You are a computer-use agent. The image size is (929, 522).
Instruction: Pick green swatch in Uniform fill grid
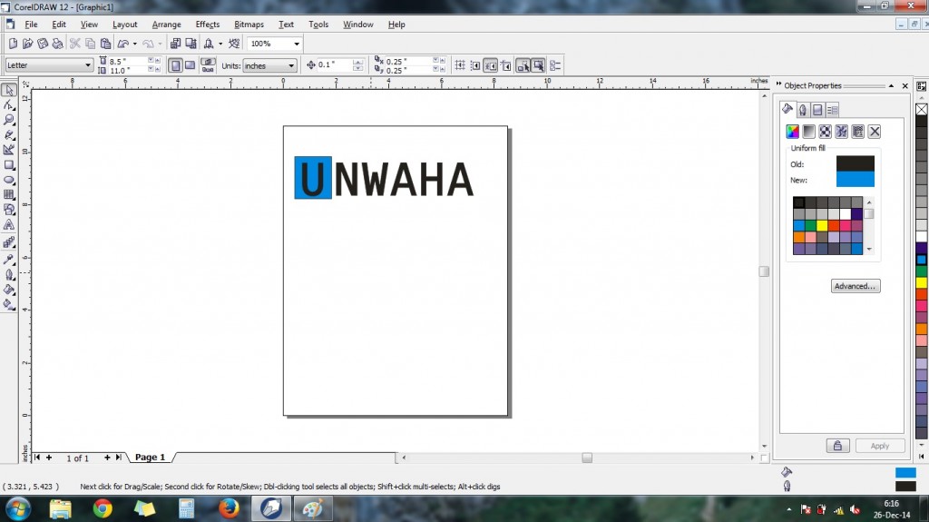tap(810, 225)
